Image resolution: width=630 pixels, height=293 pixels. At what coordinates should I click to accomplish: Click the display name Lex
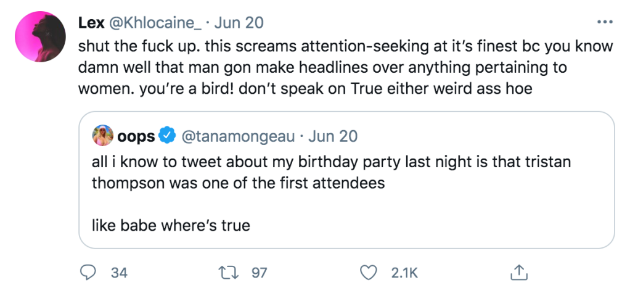(x=91, y=23)
